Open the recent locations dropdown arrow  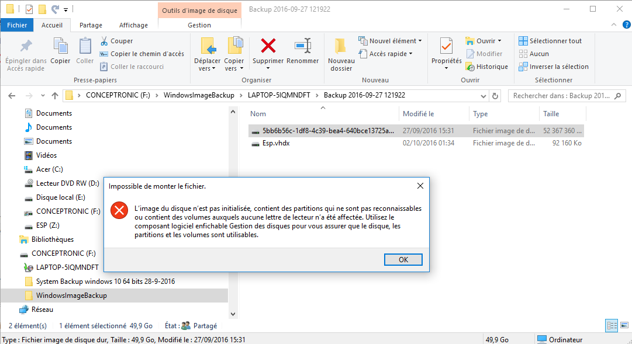pos(43,95)
